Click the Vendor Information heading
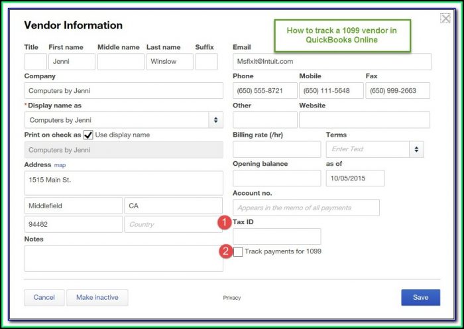Viewport: 464px width, 329px height. tap(73, 25)
